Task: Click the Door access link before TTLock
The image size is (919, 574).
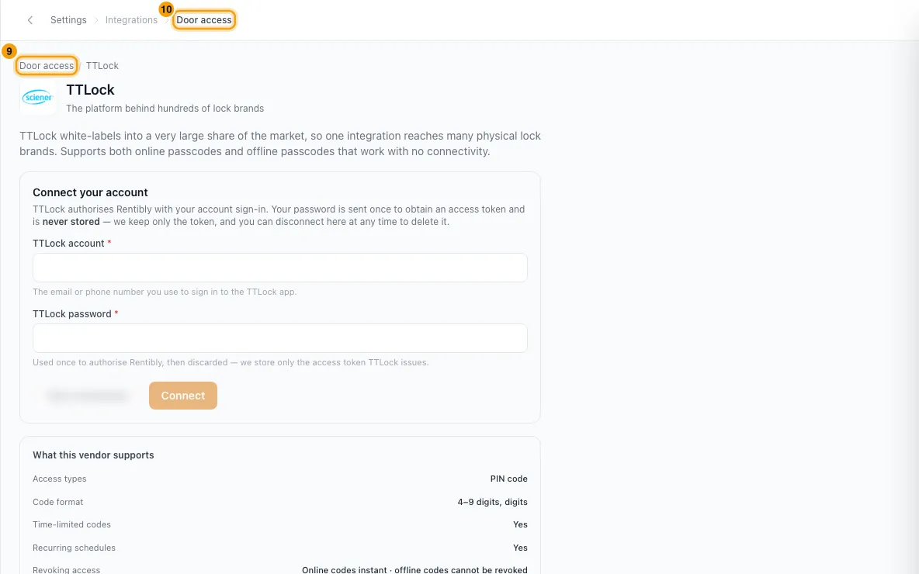Action: pos(47,66)
